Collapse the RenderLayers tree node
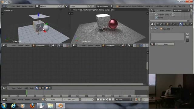 click(x=154, y=15)
